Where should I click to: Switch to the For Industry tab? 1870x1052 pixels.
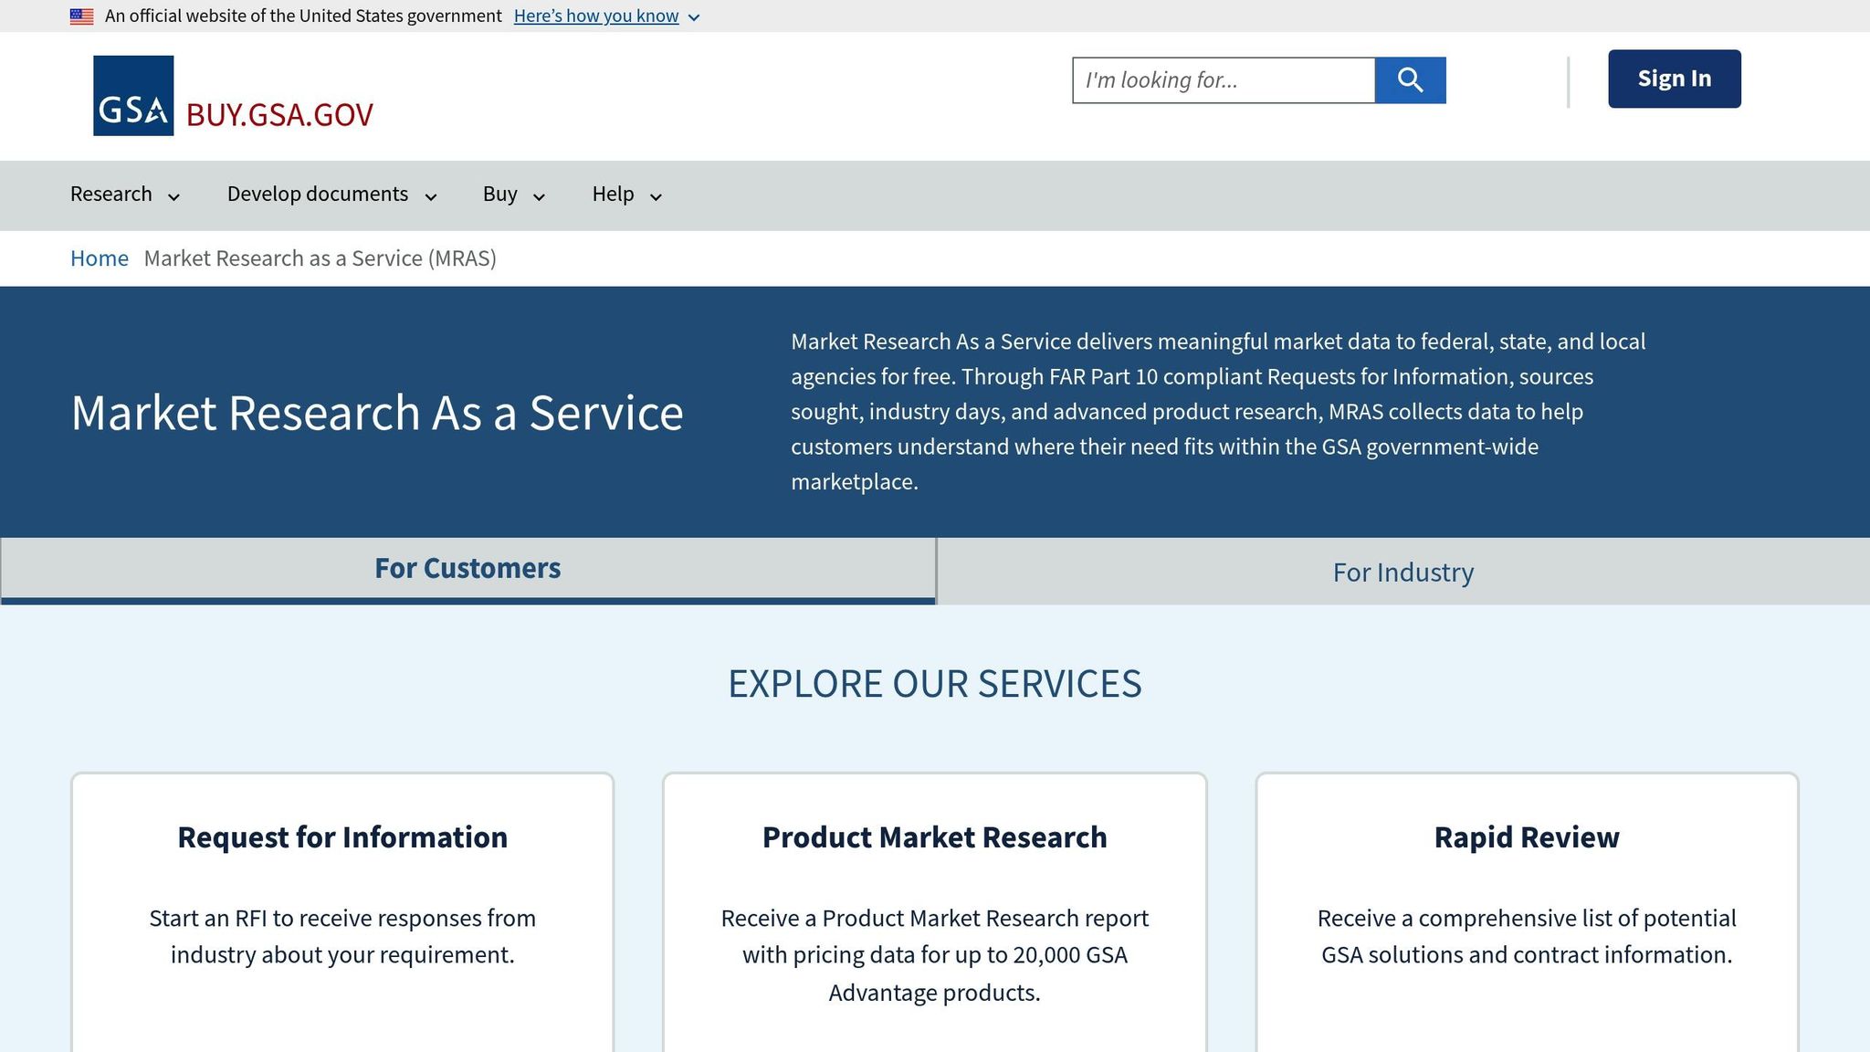click(x=1403, y=572)
